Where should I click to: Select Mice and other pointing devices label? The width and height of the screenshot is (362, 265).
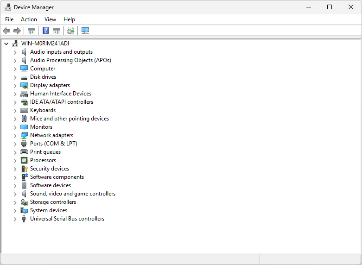click(x=70, y=119)
